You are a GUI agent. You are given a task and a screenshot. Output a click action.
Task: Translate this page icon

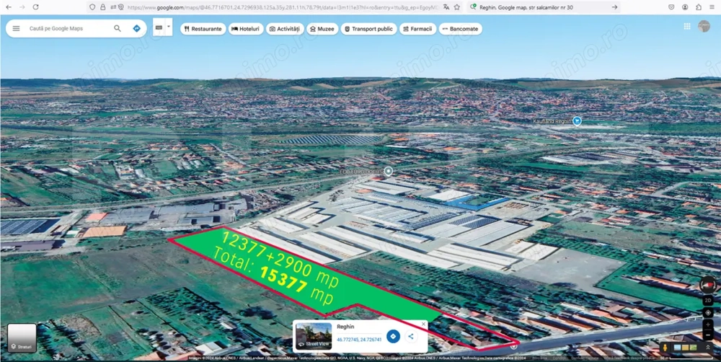pyautogui.click(x=446, y=7)
